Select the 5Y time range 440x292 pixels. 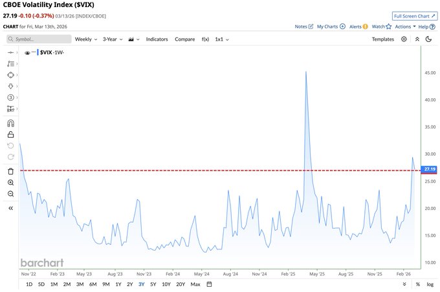click(153, 284)
